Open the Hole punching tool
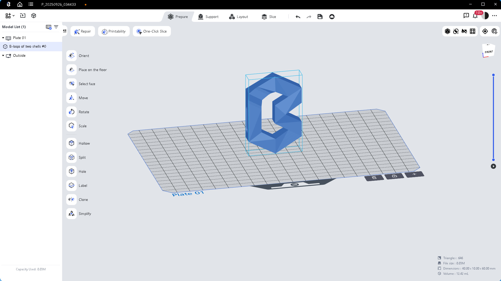The image size is (501, 281). click(71, 171)
